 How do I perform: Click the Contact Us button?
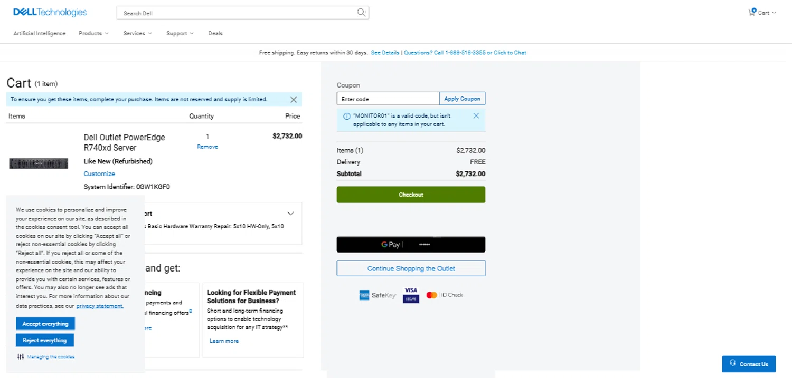click(749, 364)
